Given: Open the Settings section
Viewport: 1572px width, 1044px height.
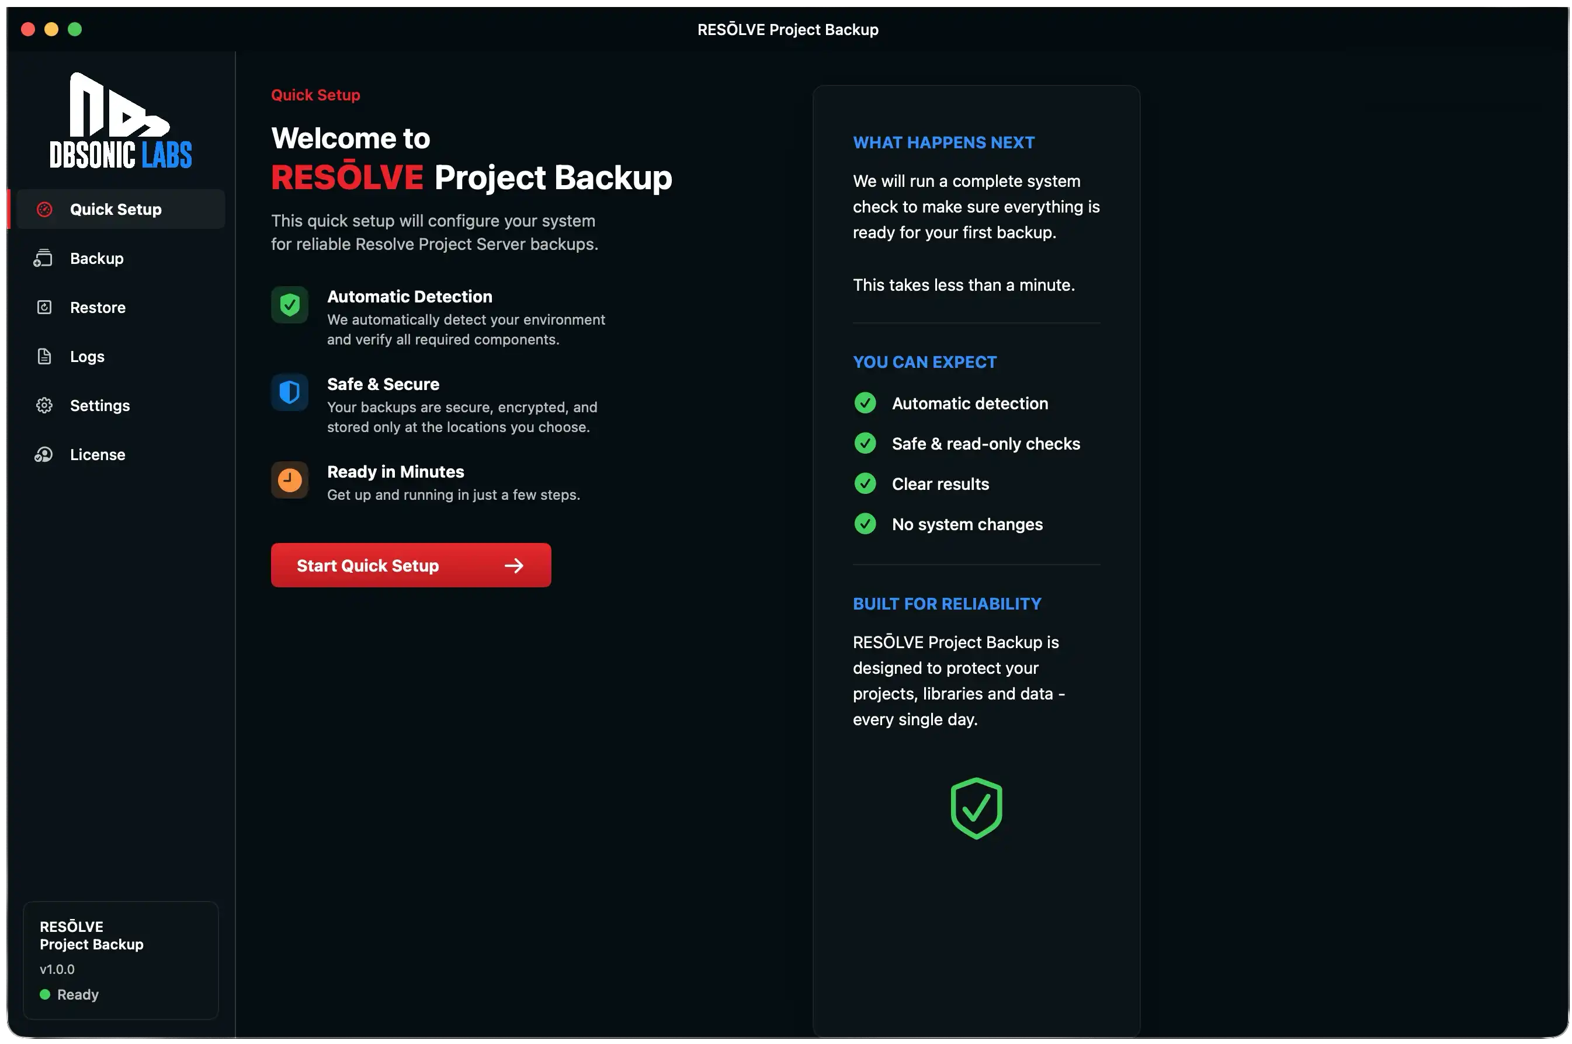Looking at the screenshot, I should [x=120, y=405].
